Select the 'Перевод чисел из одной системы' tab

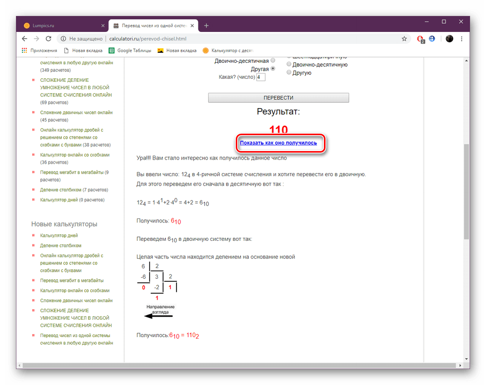tap(154, 26)
